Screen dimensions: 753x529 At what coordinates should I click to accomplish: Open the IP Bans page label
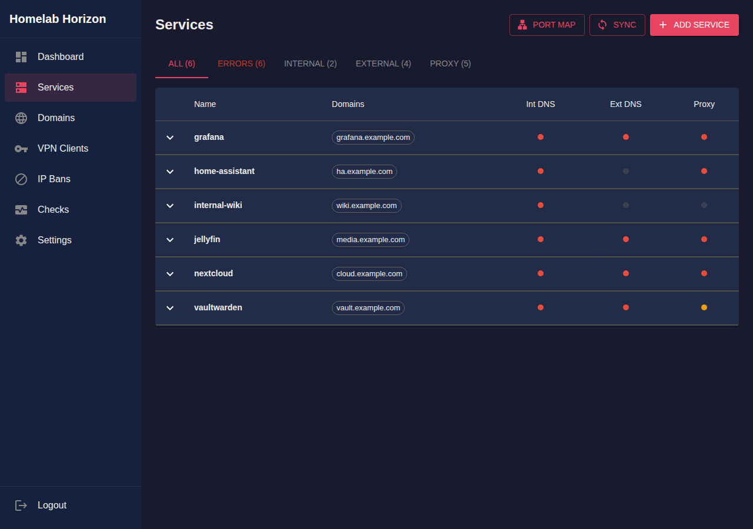point(54,179)
